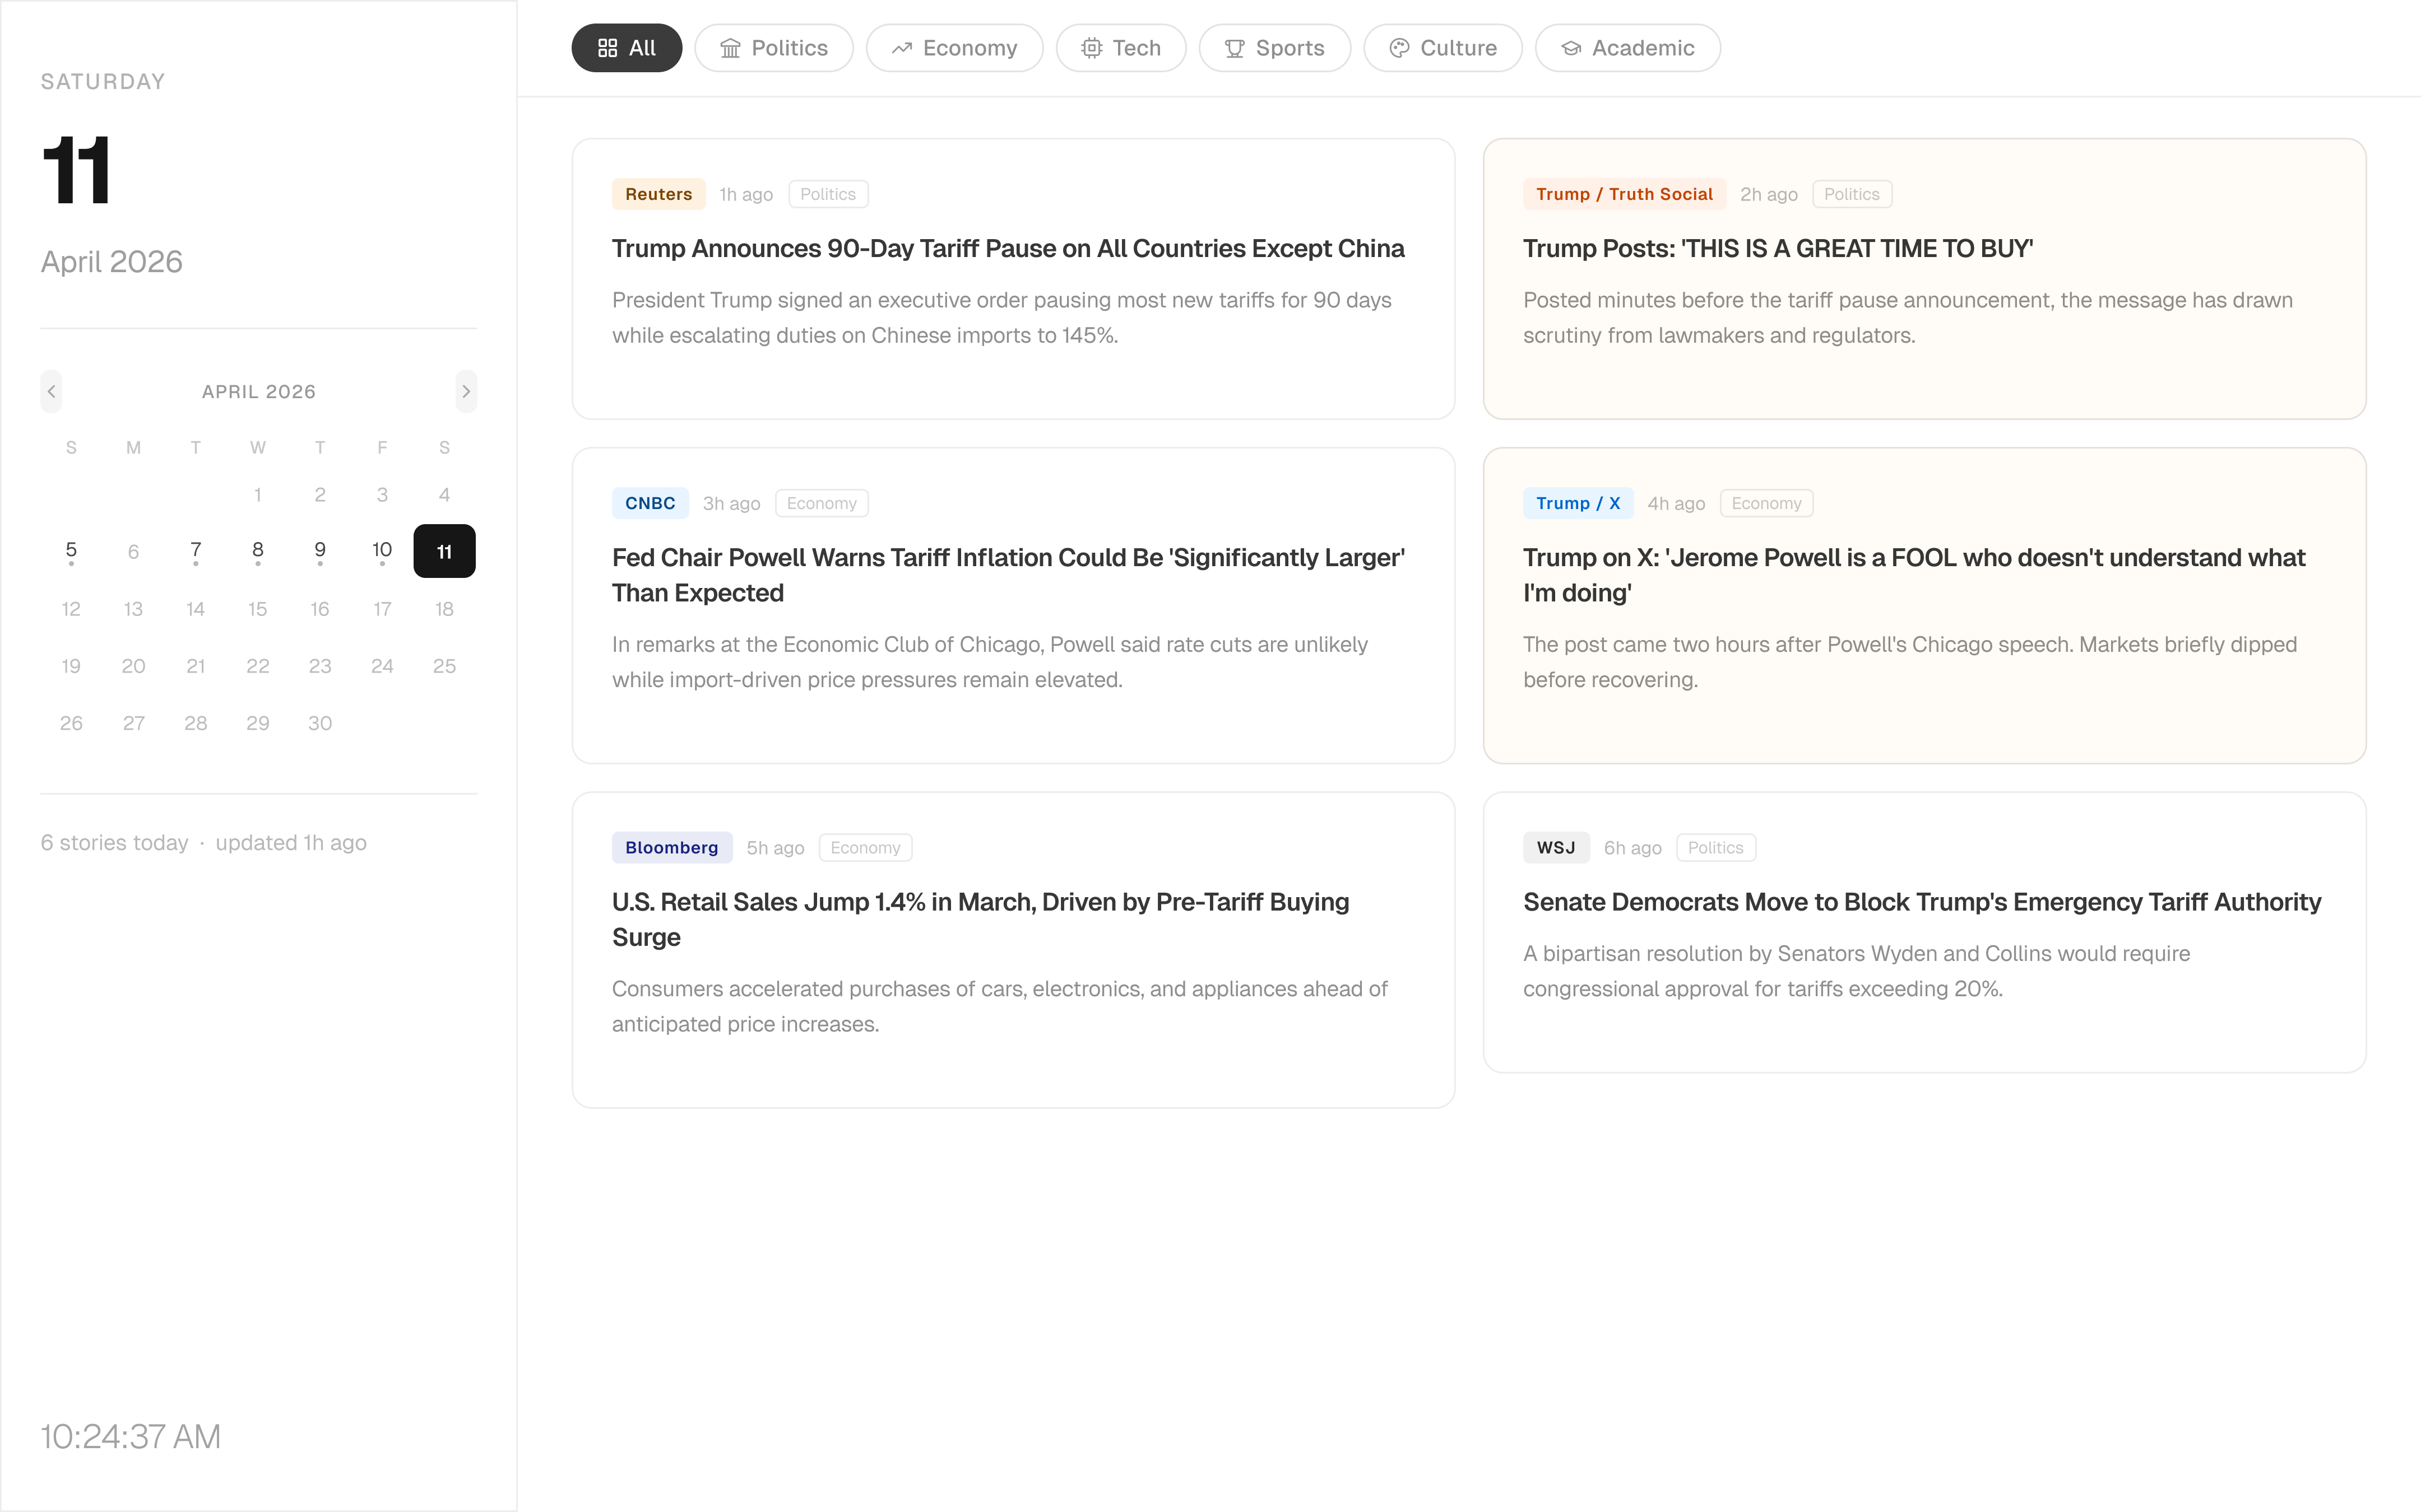Filter stories by Academic category
This screenshot has width=2421, height=1512.
1627,48
